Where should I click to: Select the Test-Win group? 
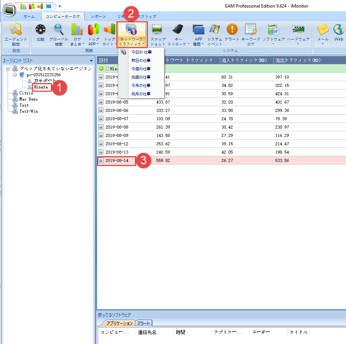click(x=28, y=111)
